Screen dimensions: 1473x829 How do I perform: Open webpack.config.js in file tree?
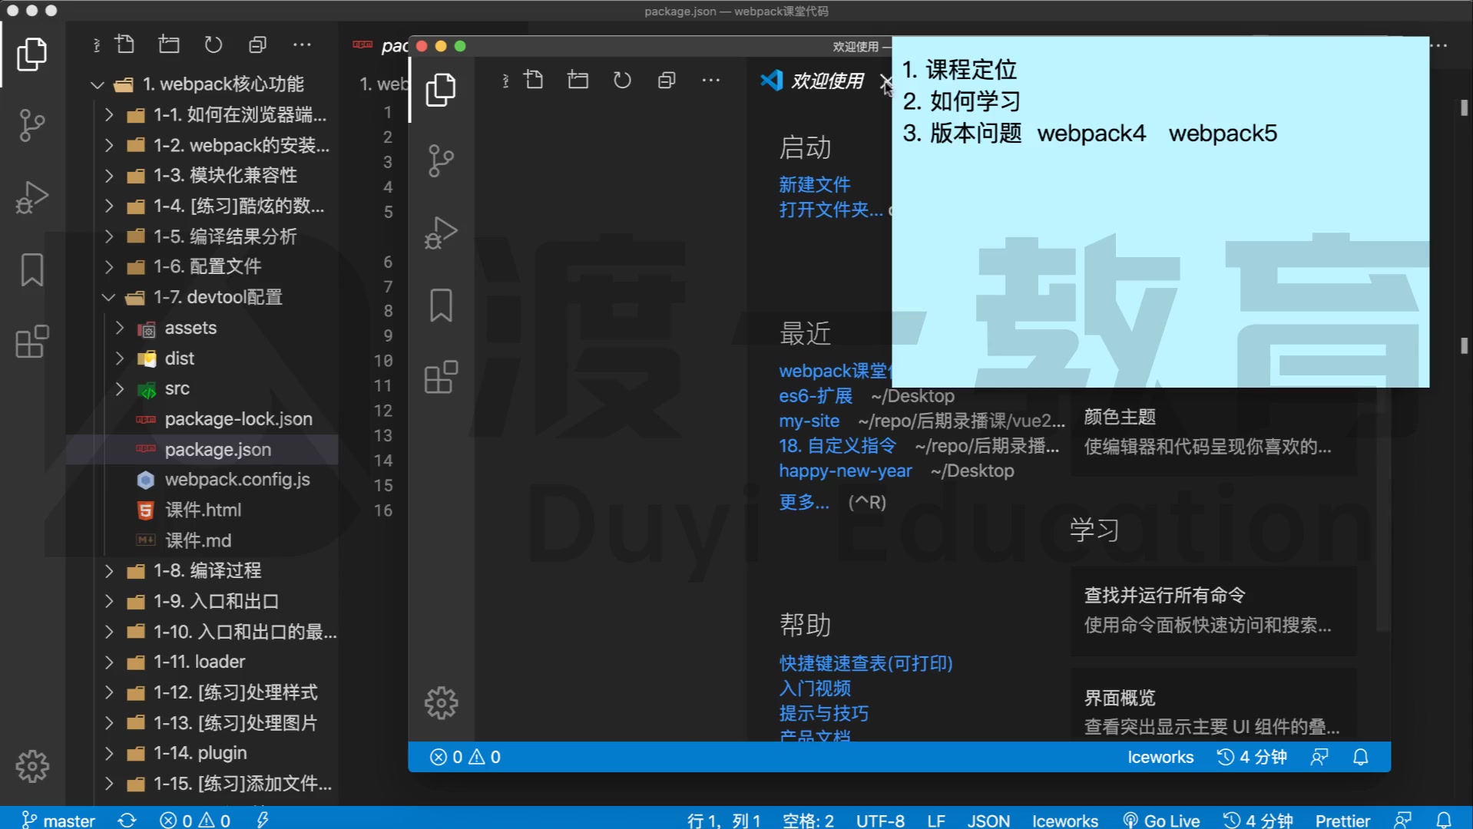click(x=237, y=480)
